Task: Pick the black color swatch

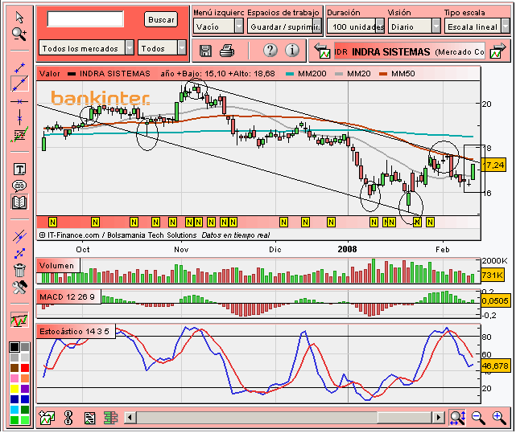Action: click(14, 347)
